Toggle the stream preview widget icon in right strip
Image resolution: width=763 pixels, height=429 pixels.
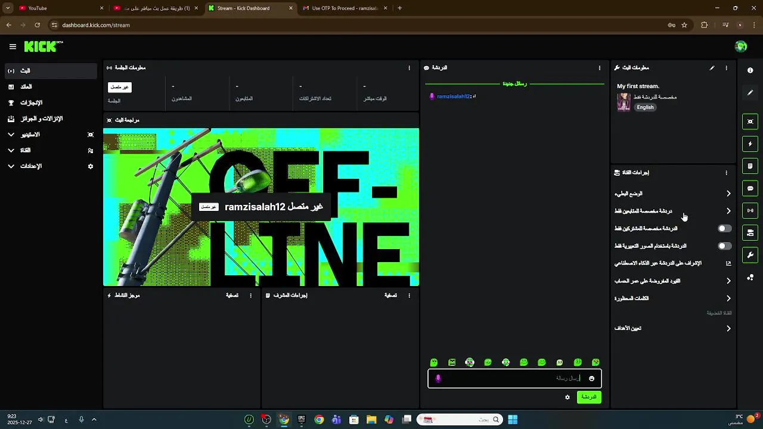coord(750,122)
